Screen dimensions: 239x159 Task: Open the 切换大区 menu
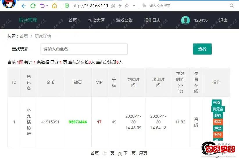coord(96,20)
